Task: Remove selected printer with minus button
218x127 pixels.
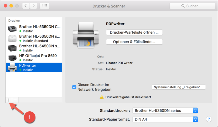Action: pyautogui.click(x=15, y=100)
